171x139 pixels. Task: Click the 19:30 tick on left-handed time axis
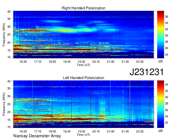click(x=81, y=131)
